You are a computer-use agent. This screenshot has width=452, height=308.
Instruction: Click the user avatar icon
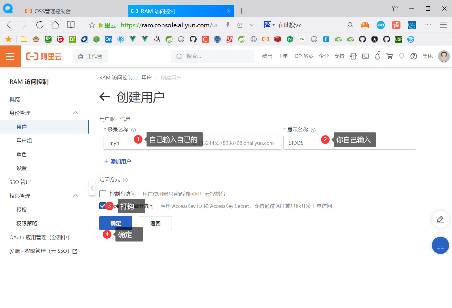(444, 56)
